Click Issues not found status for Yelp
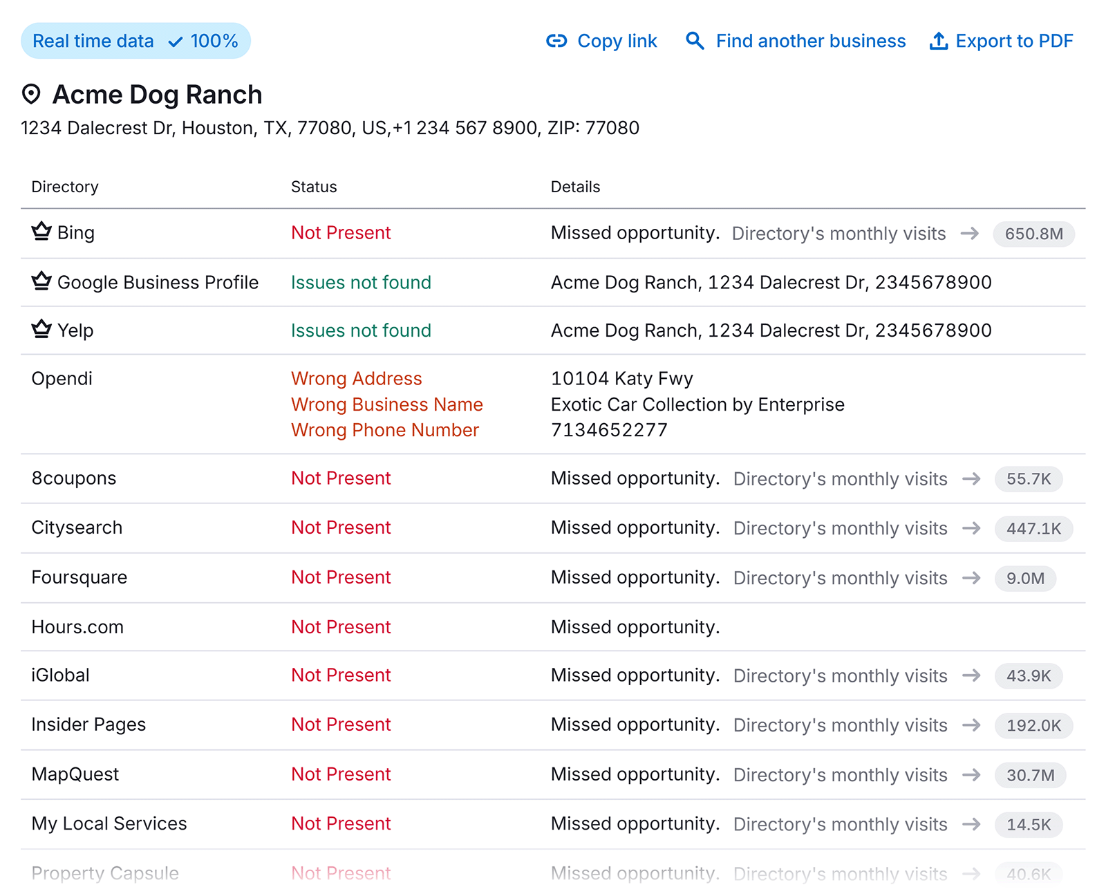The image size is (1106, 896). tap(361, 330)
